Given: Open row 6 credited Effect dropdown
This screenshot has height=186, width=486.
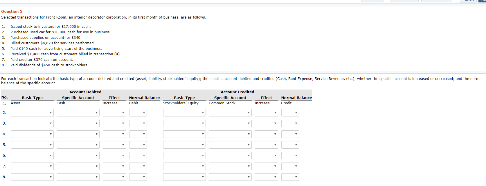Looking at the screenshot, I should [x=267, y=156].
